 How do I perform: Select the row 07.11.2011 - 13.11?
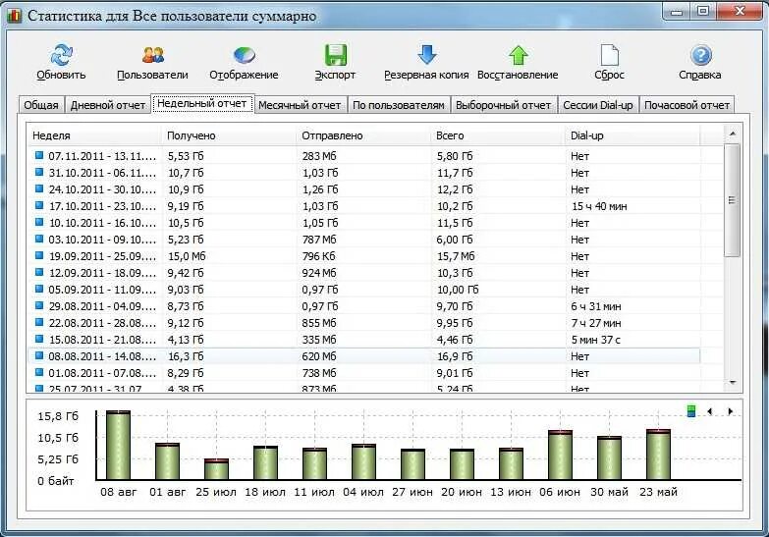point(364,156)
